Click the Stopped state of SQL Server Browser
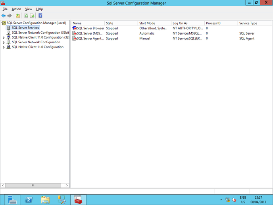273x205 pixels. click(112, 28)
